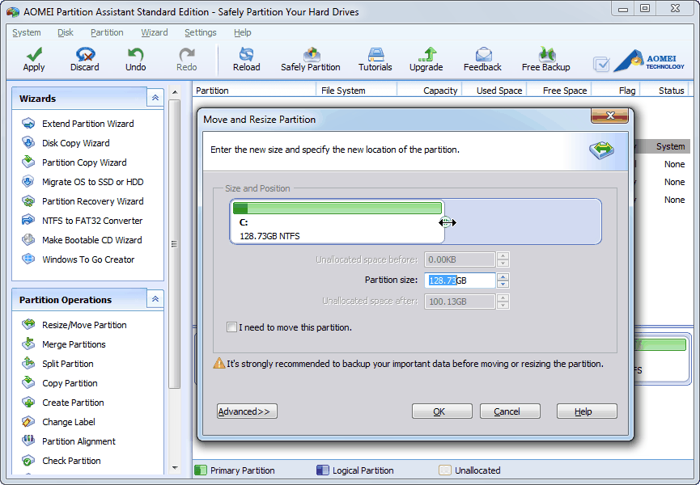Image resolution: width=700 pixels, height=485 pixels.
Task: Open Make Bootable CD Wizard
Action: (92, 240)
